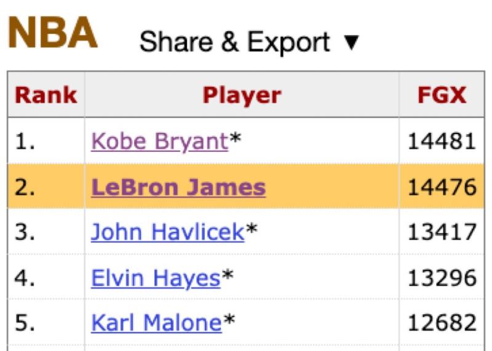Click rank 5 cell in table
Image resolution: width=492 pixels, height=351 pixels.
46,323
